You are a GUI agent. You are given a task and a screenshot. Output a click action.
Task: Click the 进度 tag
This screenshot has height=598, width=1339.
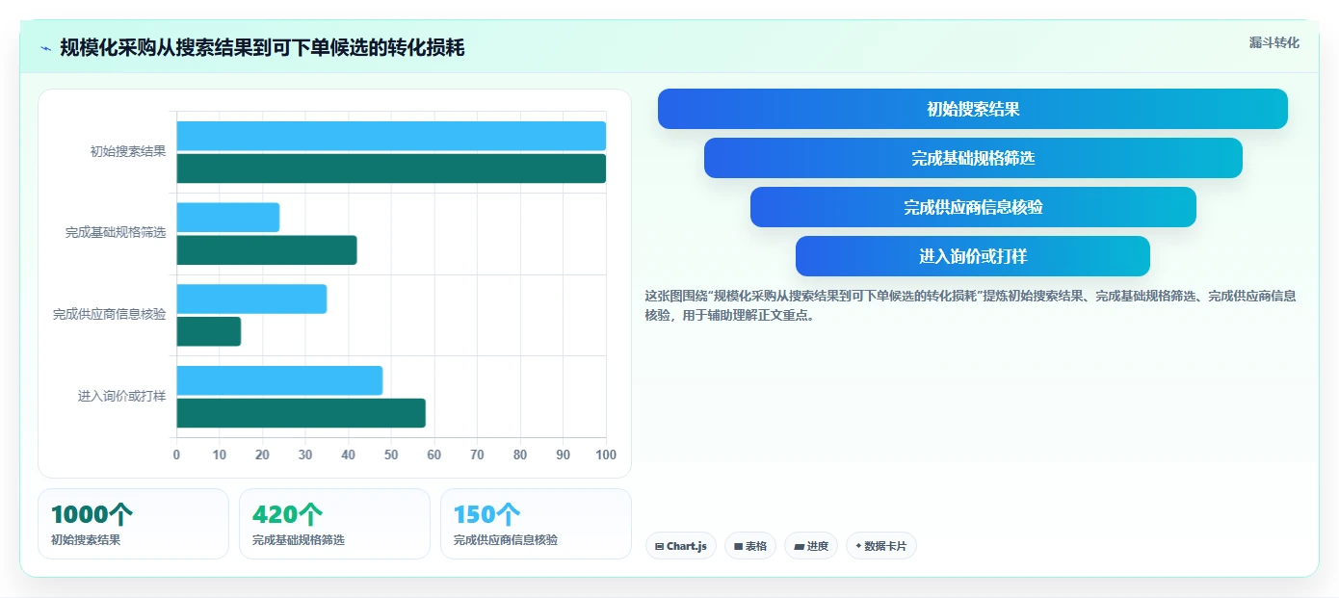pyautogui.click(x=811, y=546)
